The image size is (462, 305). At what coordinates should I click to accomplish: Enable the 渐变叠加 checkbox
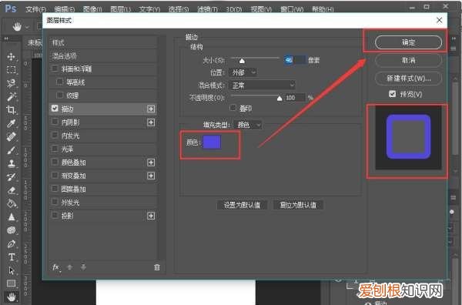(x=55, y=175)
